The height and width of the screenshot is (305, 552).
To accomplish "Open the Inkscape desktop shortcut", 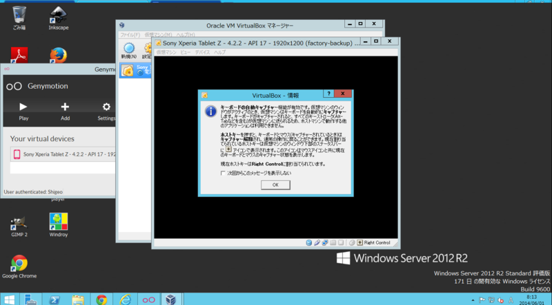I will 59,18.
